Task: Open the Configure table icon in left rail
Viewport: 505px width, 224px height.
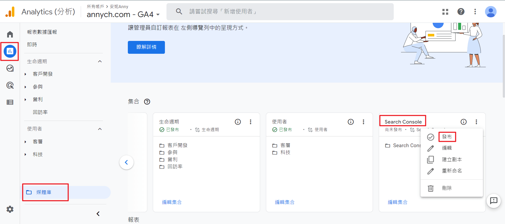Action: pos(10,102)
